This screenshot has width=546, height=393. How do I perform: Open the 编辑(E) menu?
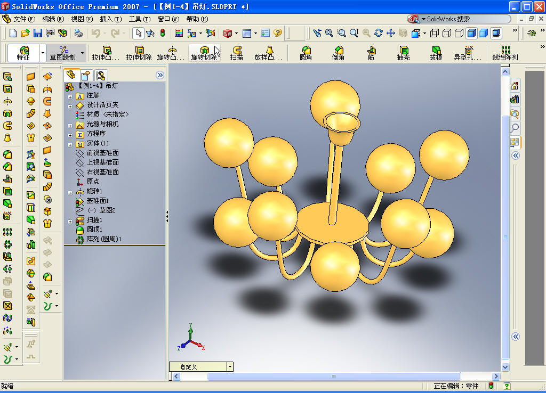(53, 19)
